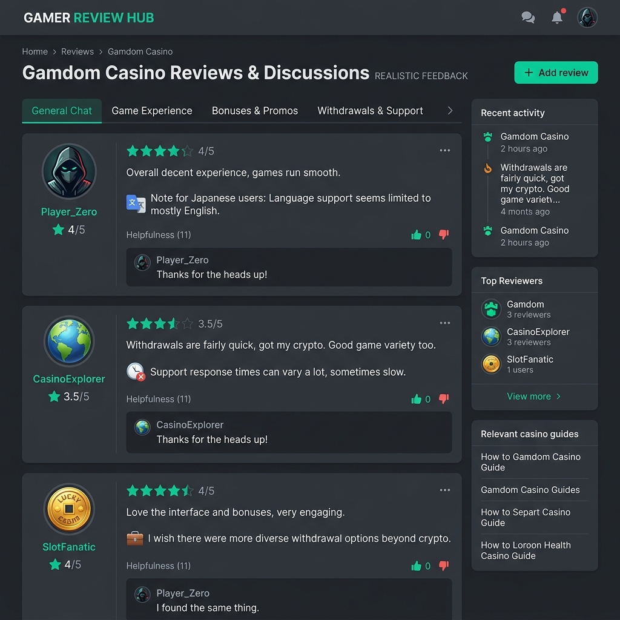This screenshot has height=620, width=620.
Task: Thumbs up Player_Zero's review
Action: tap(417, 235)
